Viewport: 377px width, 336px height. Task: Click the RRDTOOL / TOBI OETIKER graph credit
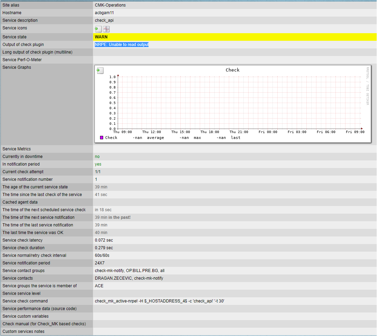pyautogui.click(x=367, y=86)
